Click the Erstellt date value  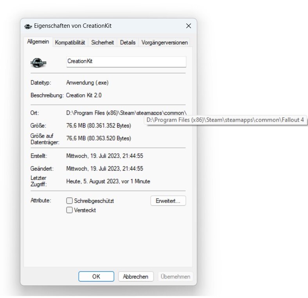pyautogui.click(x=105, y=156)
